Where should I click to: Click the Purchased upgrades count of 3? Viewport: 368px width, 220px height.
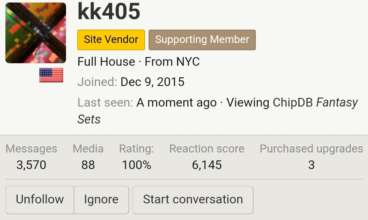tap(311, 165)
